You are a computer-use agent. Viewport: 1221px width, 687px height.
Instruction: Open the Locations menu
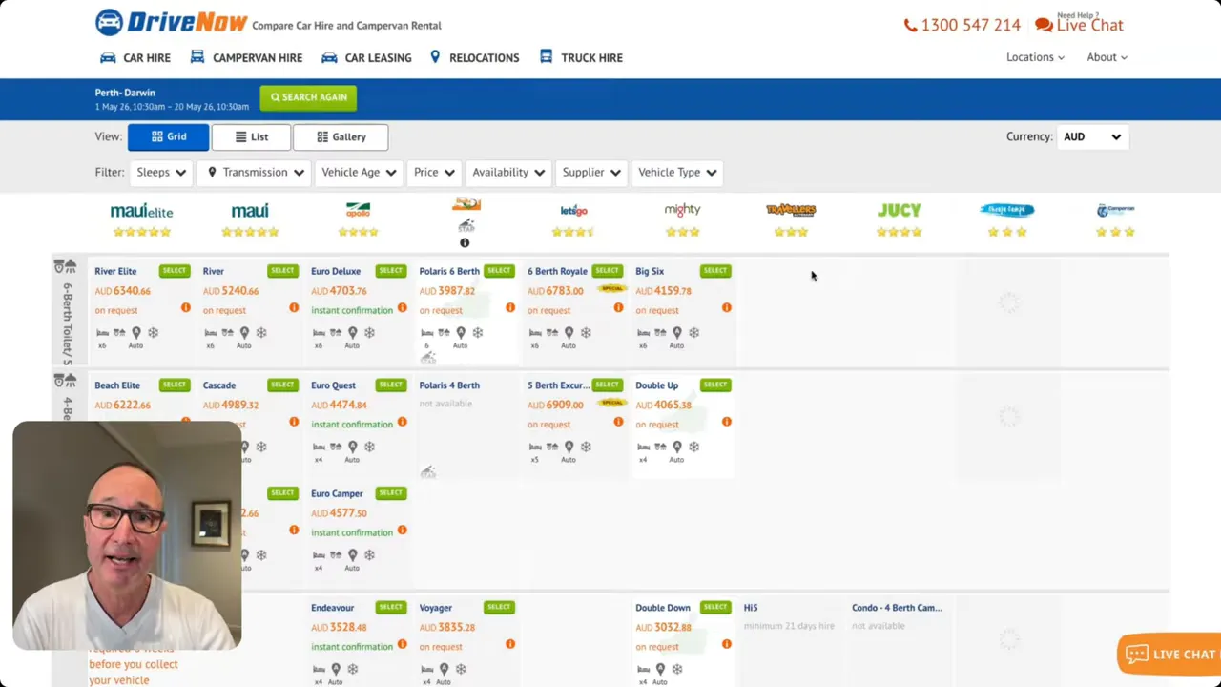coord(1035,56)
